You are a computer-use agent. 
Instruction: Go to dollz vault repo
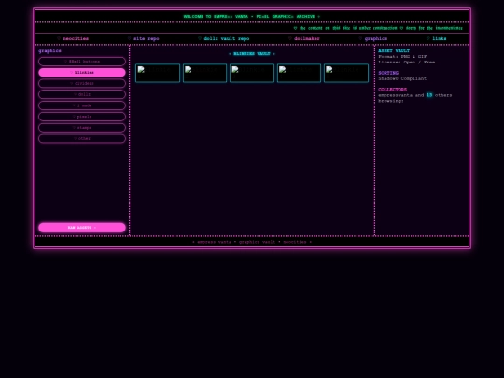coord(224,38)
